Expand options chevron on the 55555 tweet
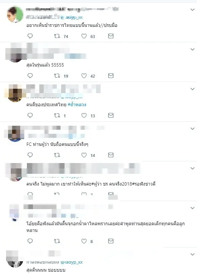197x275 pixels. (192, 49)
